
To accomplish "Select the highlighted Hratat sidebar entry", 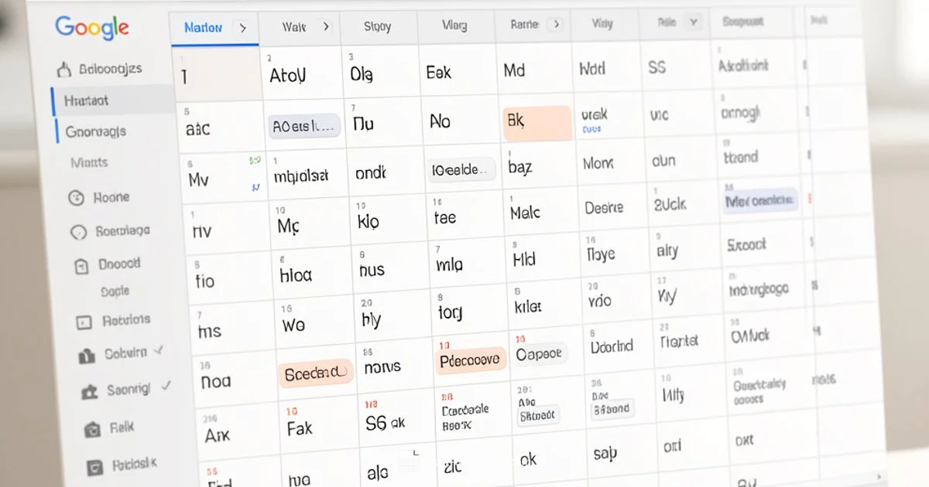I will (x=87, y=99).
